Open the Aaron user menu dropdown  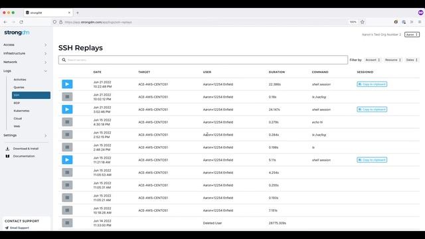pos(412,35)
